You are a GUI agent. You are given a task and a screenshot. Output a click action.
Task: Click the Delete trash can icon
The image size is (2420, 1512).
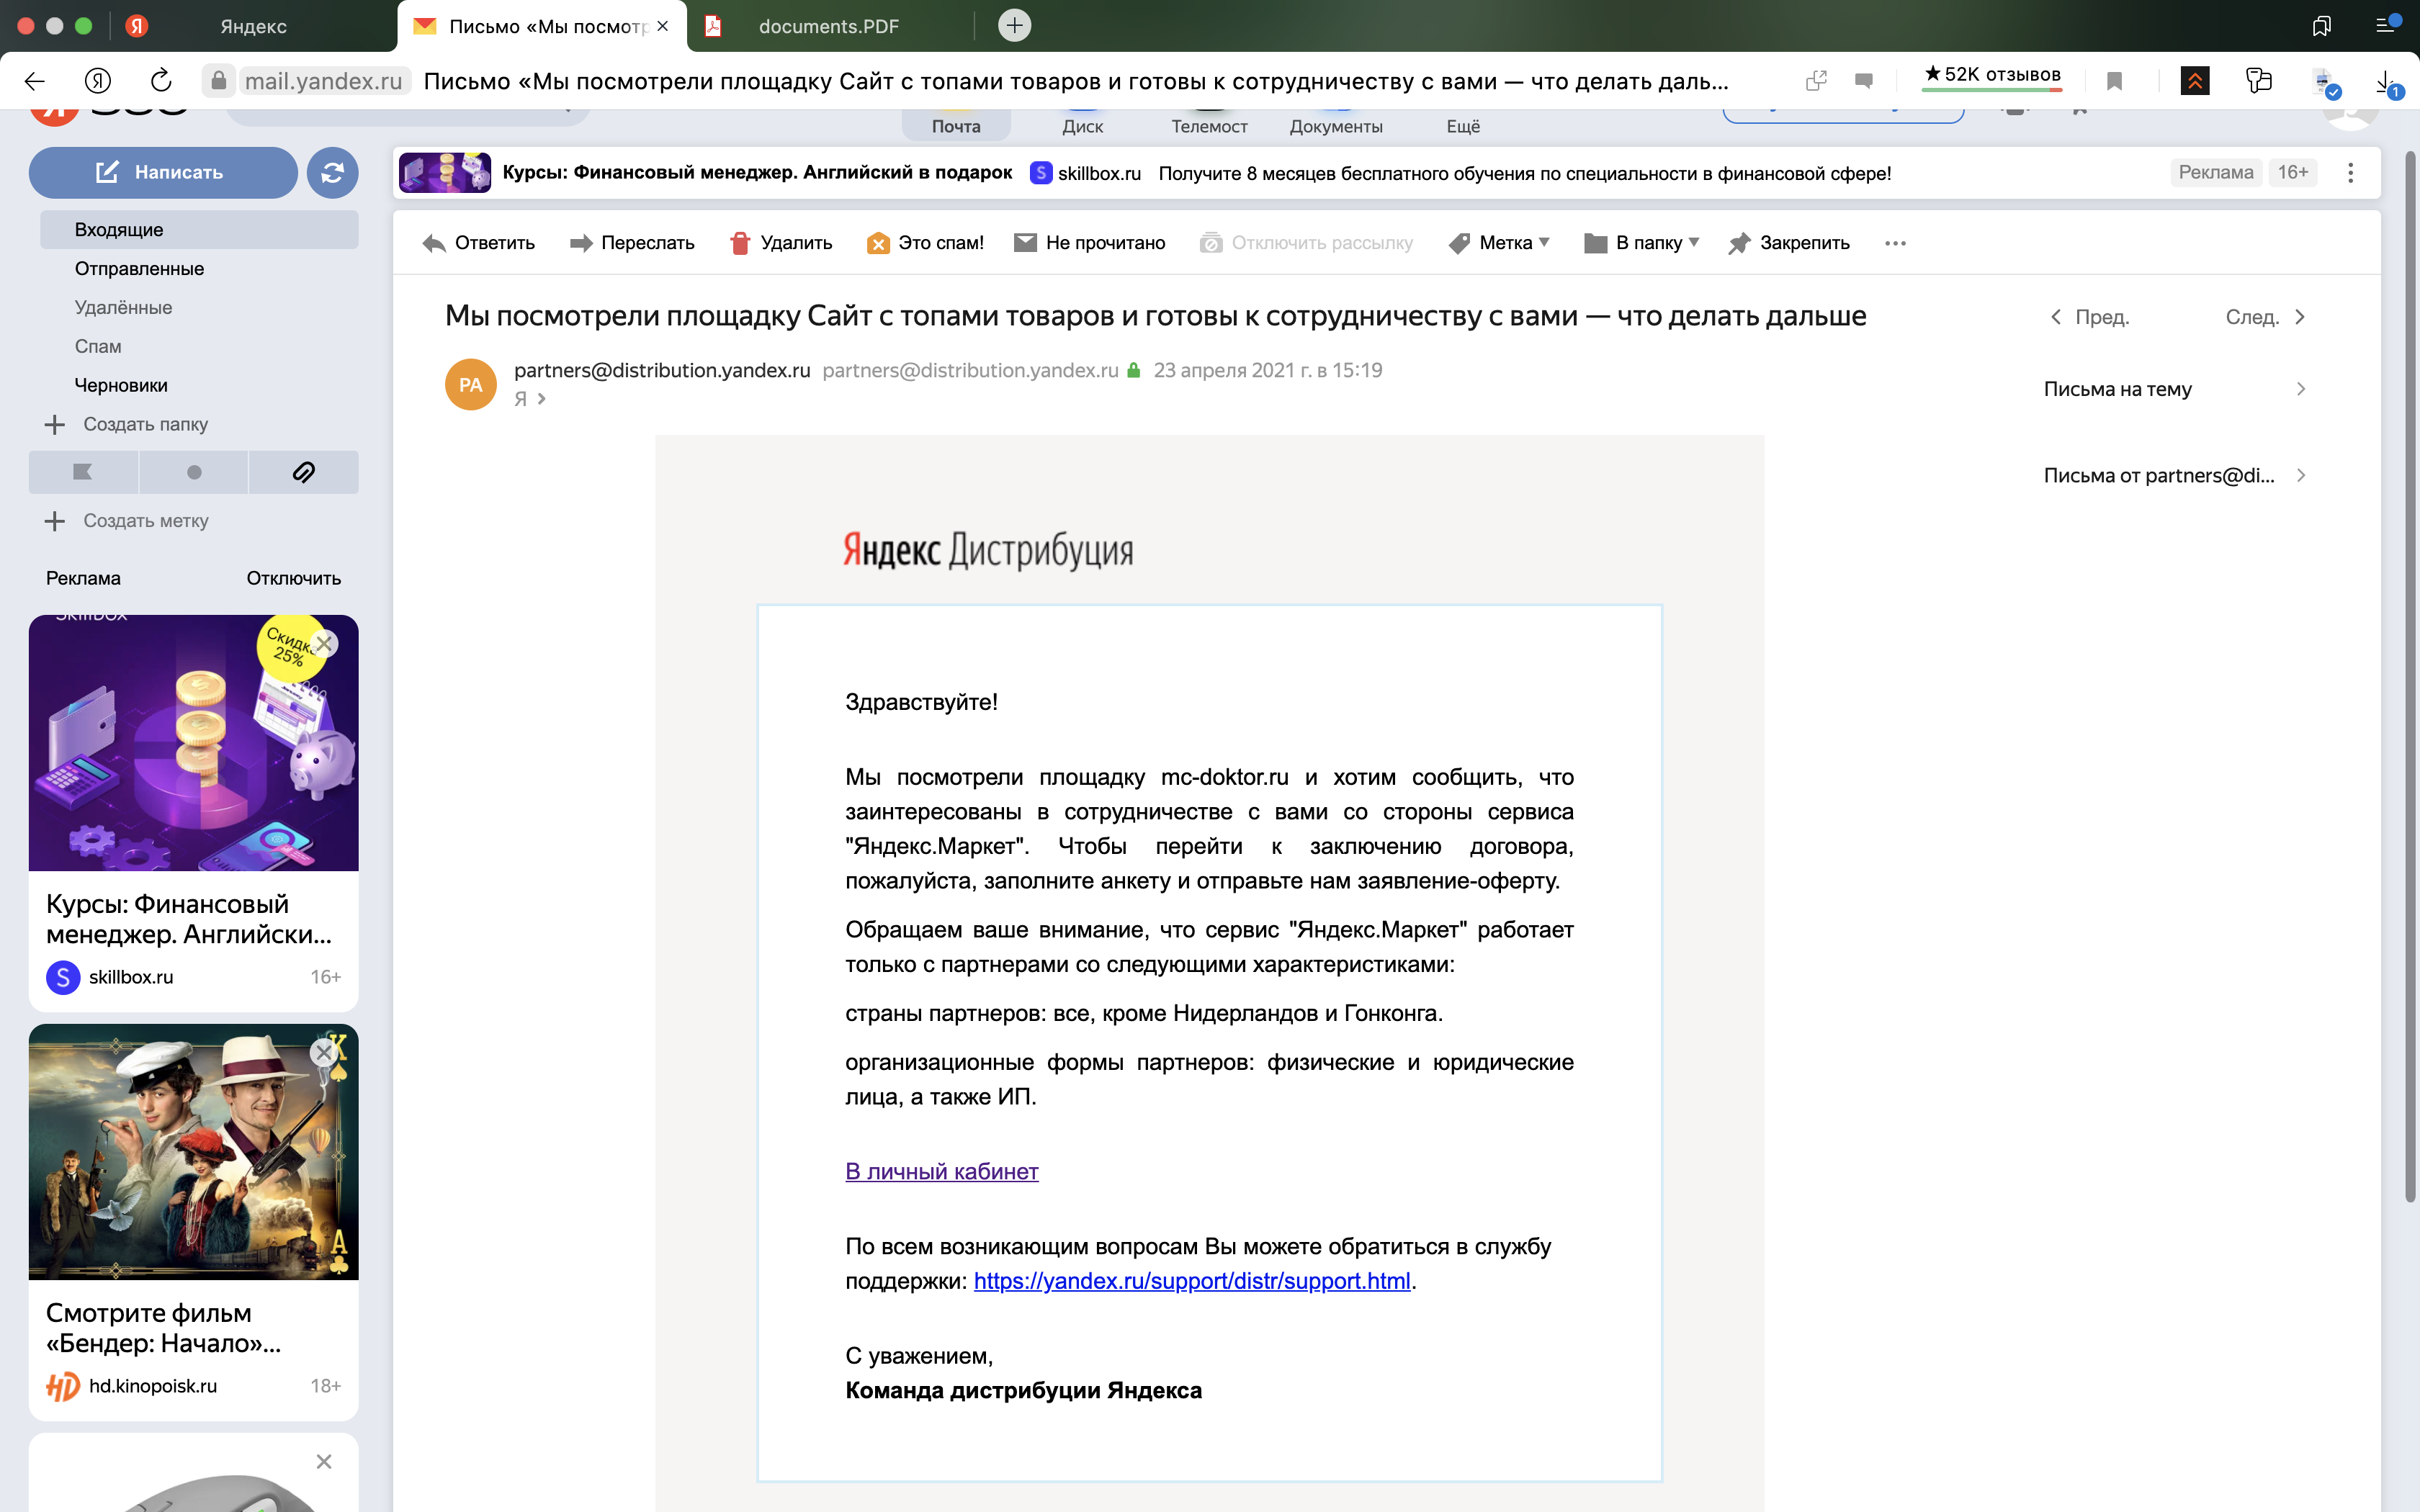tap(740, 243)
